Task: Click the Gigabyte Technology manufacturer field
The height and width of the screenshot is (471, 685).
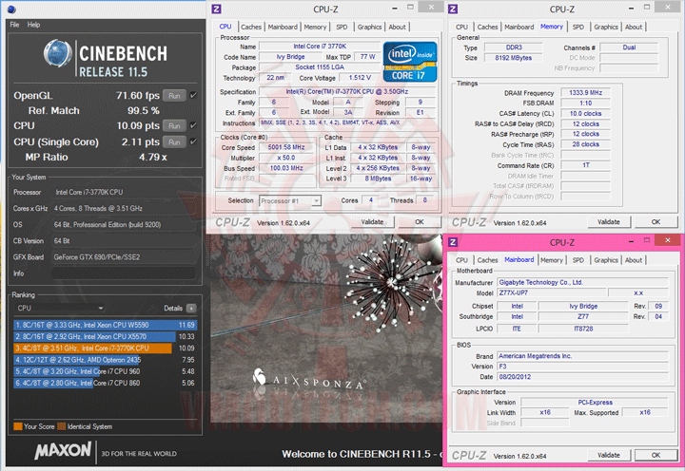Action: [x=583, y=282]
